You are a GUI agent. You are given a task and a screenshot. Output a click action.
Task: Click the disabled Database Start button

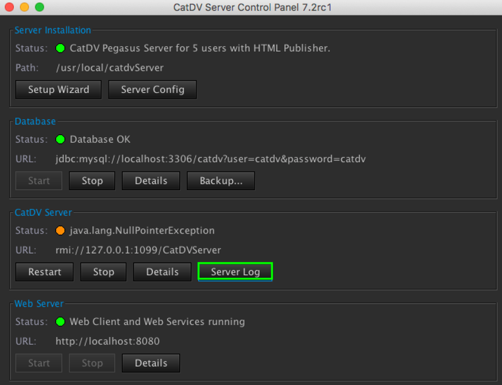(39, 181)
